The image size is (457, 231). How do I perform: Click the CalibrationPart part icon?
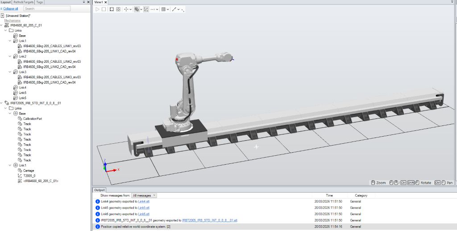click(x=20, y=118)
